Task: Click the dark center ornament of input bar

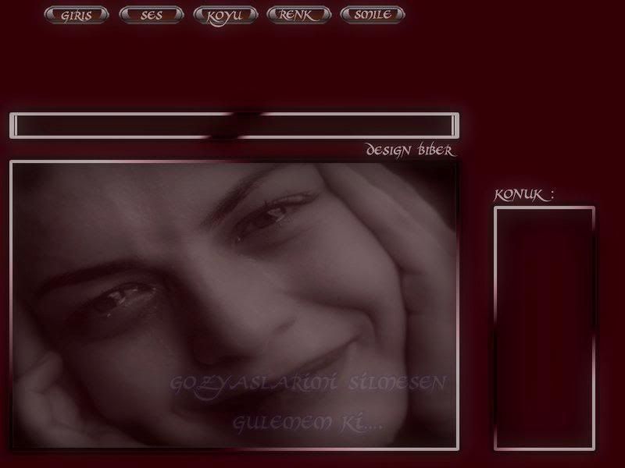Action: [x=244, y=125]
